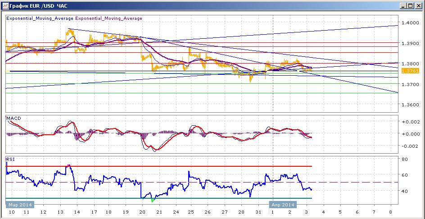
Task: Select the first Exponential_Moving_Average label
Action: tap(40, 18)
